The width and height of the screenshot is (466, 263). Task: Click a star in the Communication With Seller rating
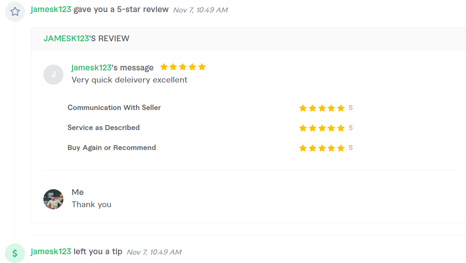tap(322, 108)
